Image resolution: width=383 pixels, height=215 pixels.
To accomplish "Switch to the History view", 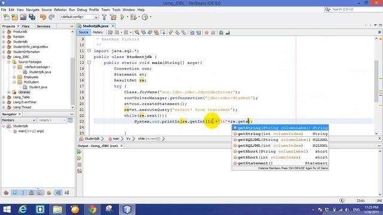I will point(98,32).
